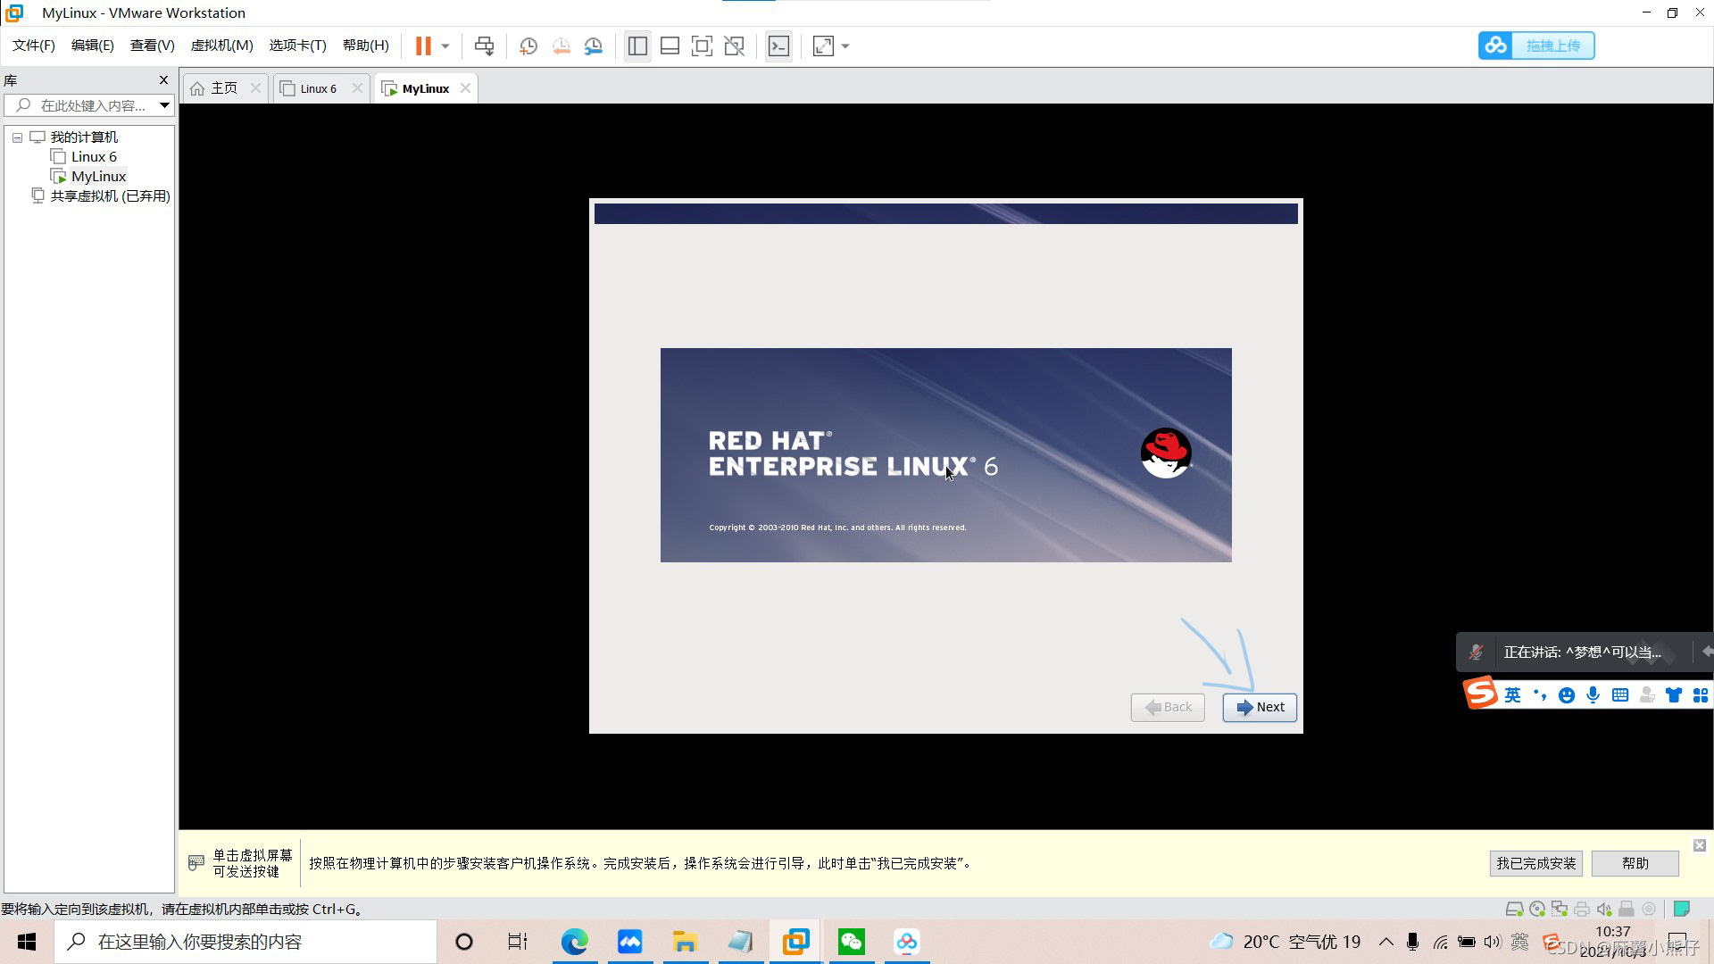Toggle the console view button
Image resolution: width=1714 pixels, height=964 pixels.
click(x=778, y=46)
